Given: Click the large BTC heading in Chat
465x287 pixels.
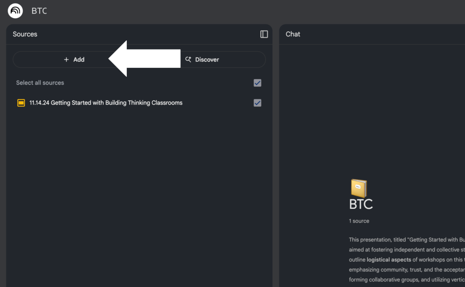Looking at the screenshot, I should pos(361,205).
